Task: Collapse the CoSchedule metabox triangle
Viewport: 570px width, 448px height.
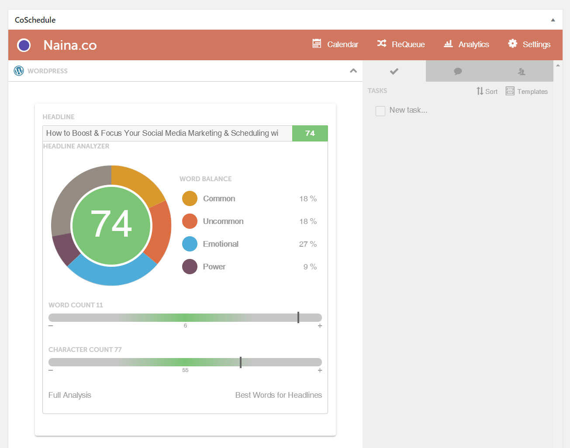Action: (x=553, y=20)
